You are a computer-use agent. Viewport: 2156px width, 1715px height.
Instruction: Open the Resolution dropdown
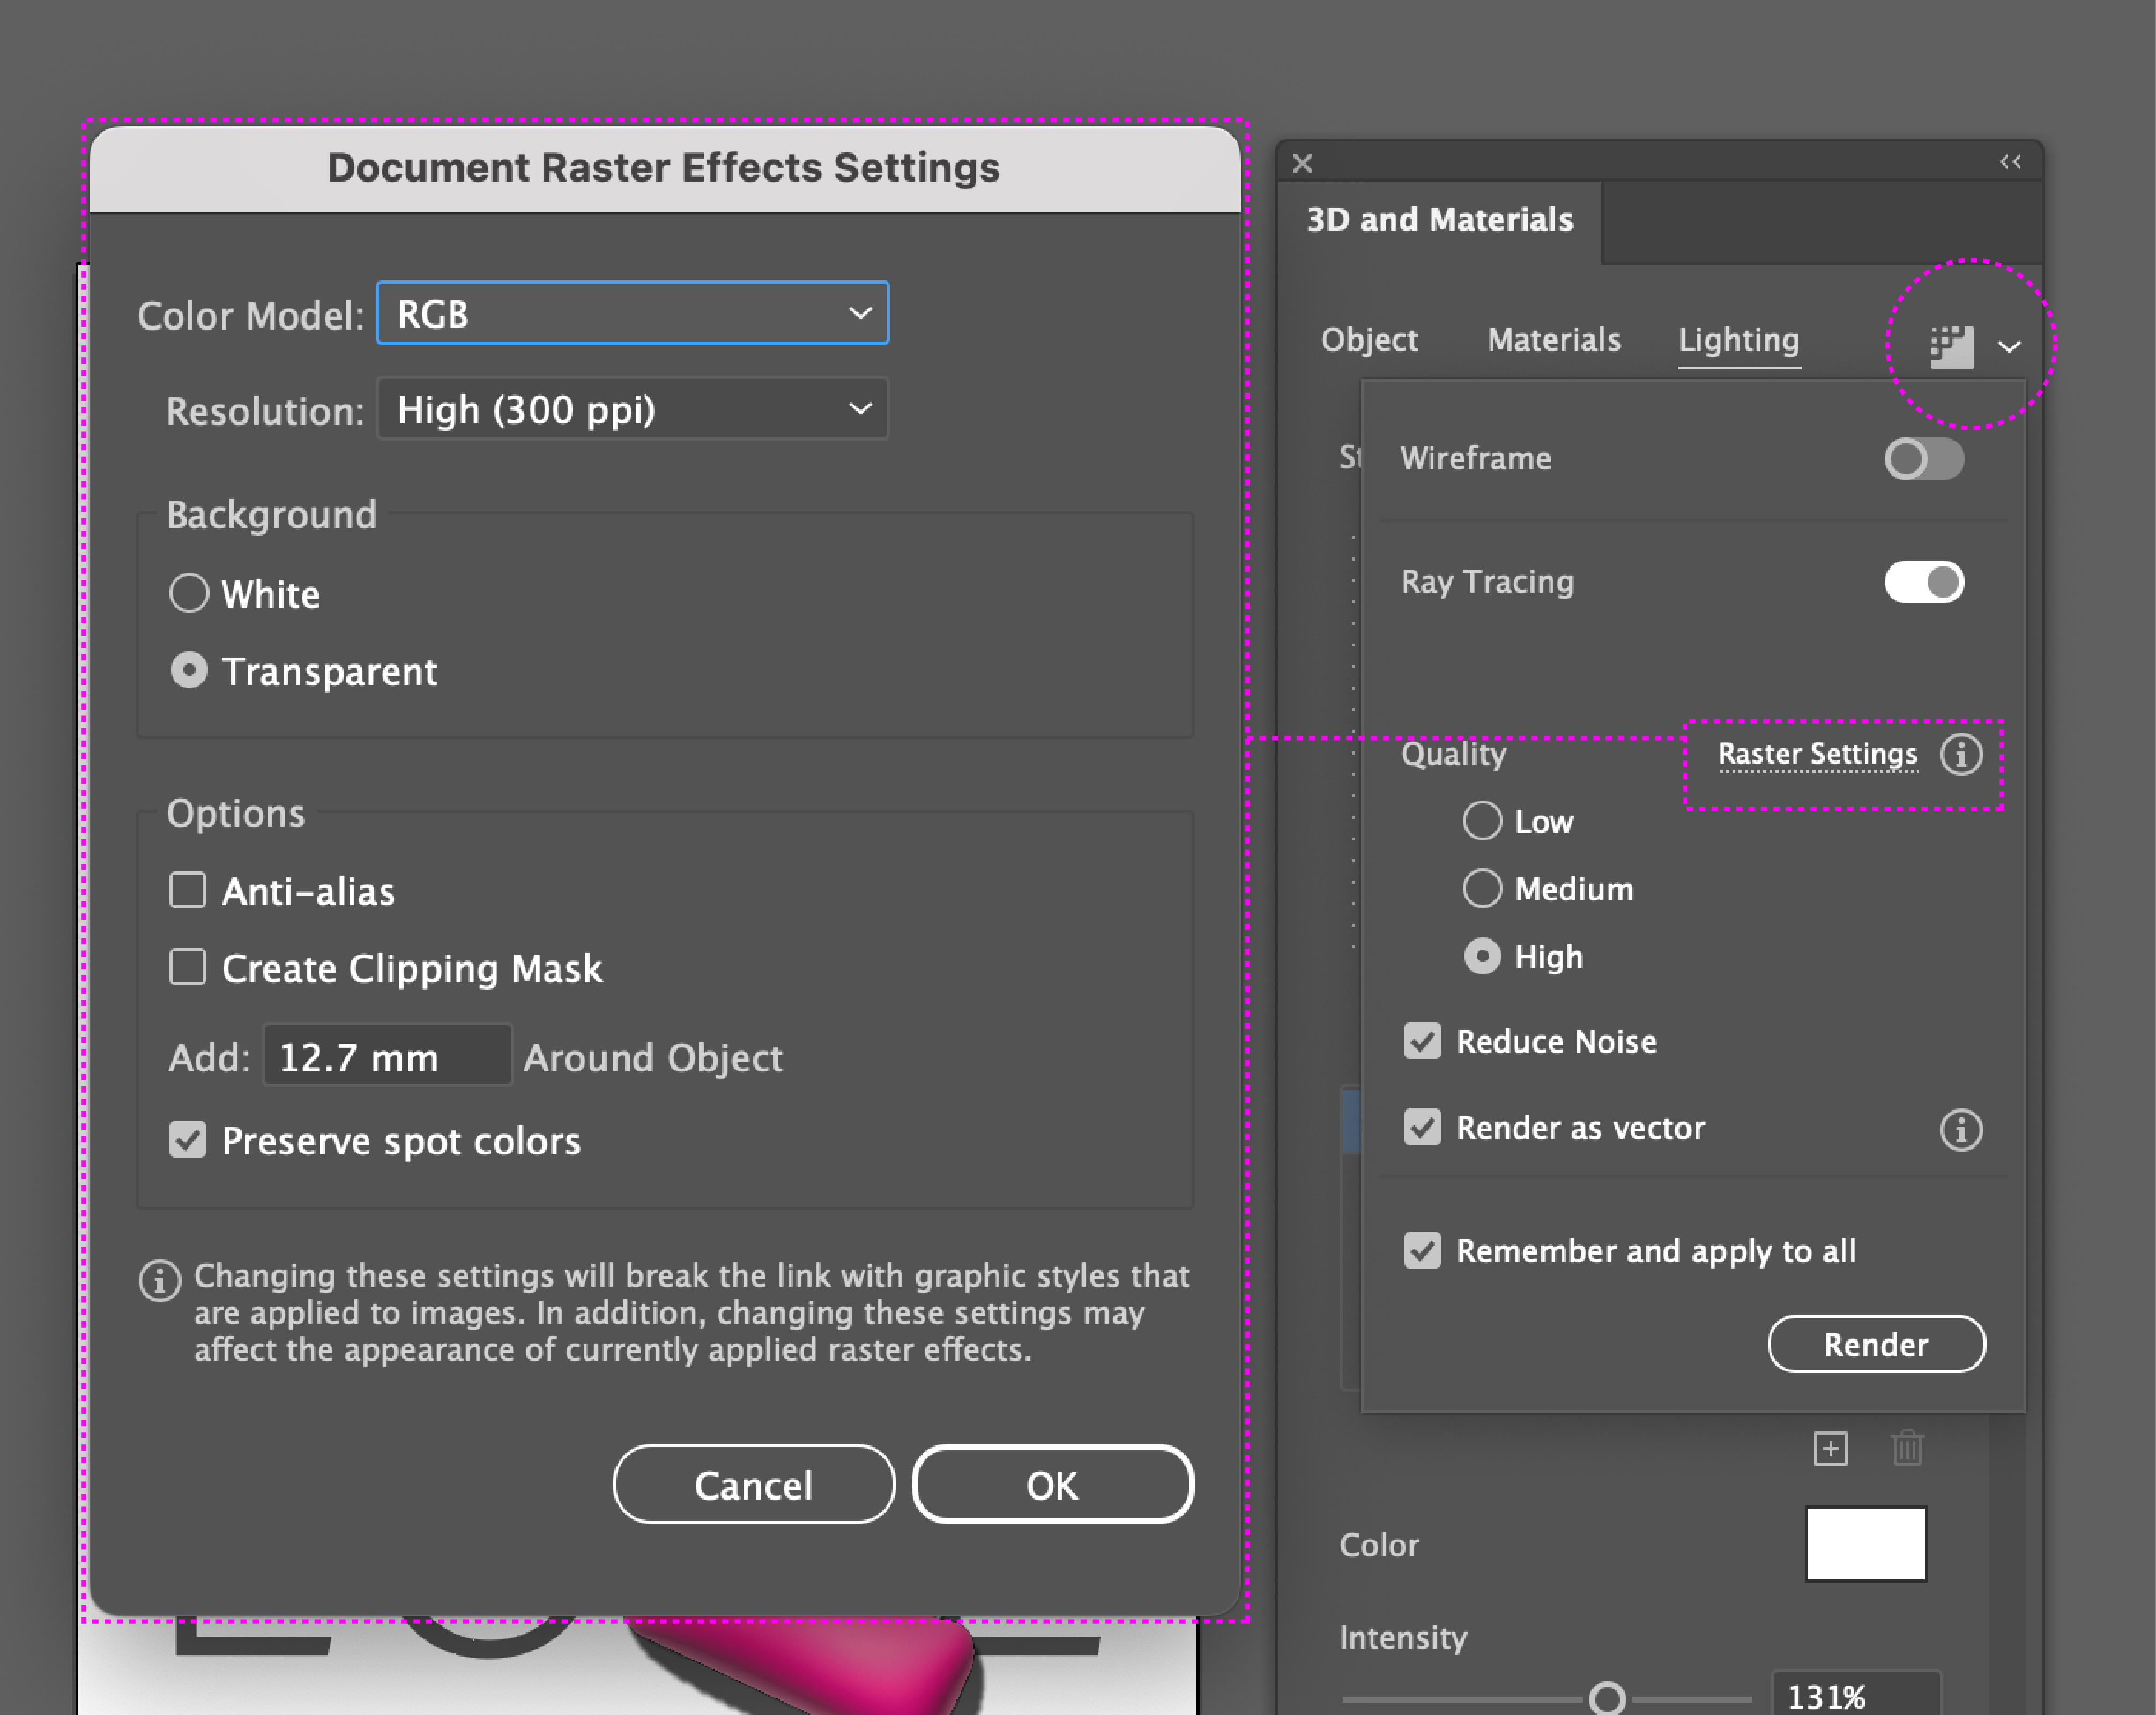(x=632, y=409)
